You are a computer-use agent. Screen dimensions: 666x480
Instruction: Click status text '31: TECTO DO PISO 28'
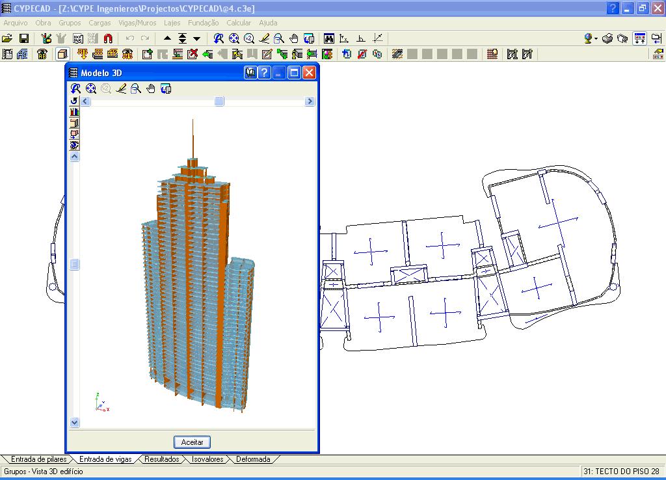point(621,471)
